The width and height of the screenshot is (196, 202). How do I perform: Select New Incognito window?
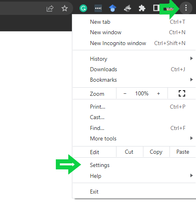coord(134,43)
